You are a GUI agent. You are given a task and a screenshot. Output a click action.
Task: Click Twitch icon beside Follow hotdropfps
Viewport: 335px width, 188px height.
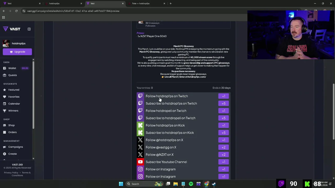point(140,96)
